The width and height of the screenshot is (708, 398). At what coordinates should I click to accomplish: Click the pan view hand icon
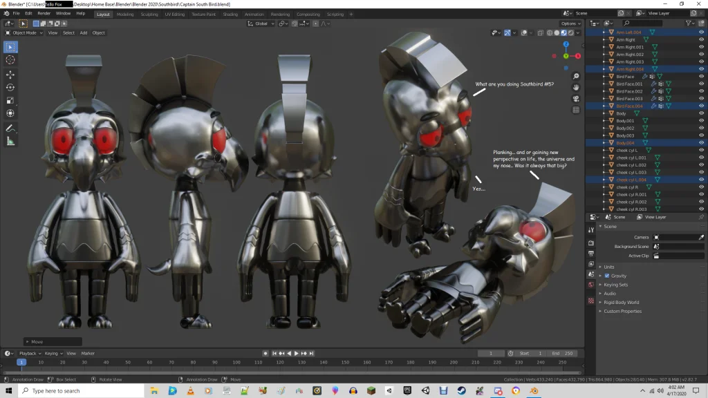coord(576,88)
